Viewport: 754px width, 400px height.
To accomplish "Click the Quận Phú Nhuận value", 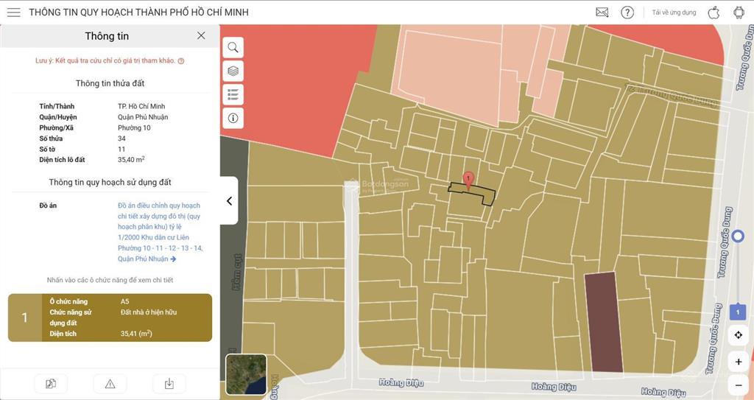I will pos(143,117).
